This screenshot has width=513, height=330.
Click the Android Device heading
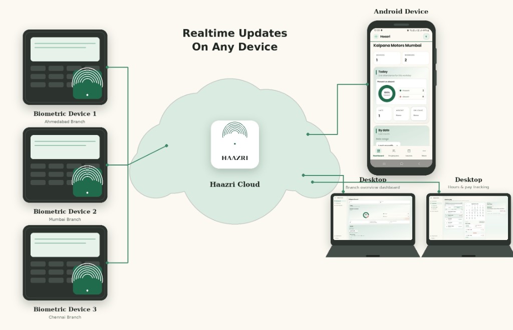(401, 11)
